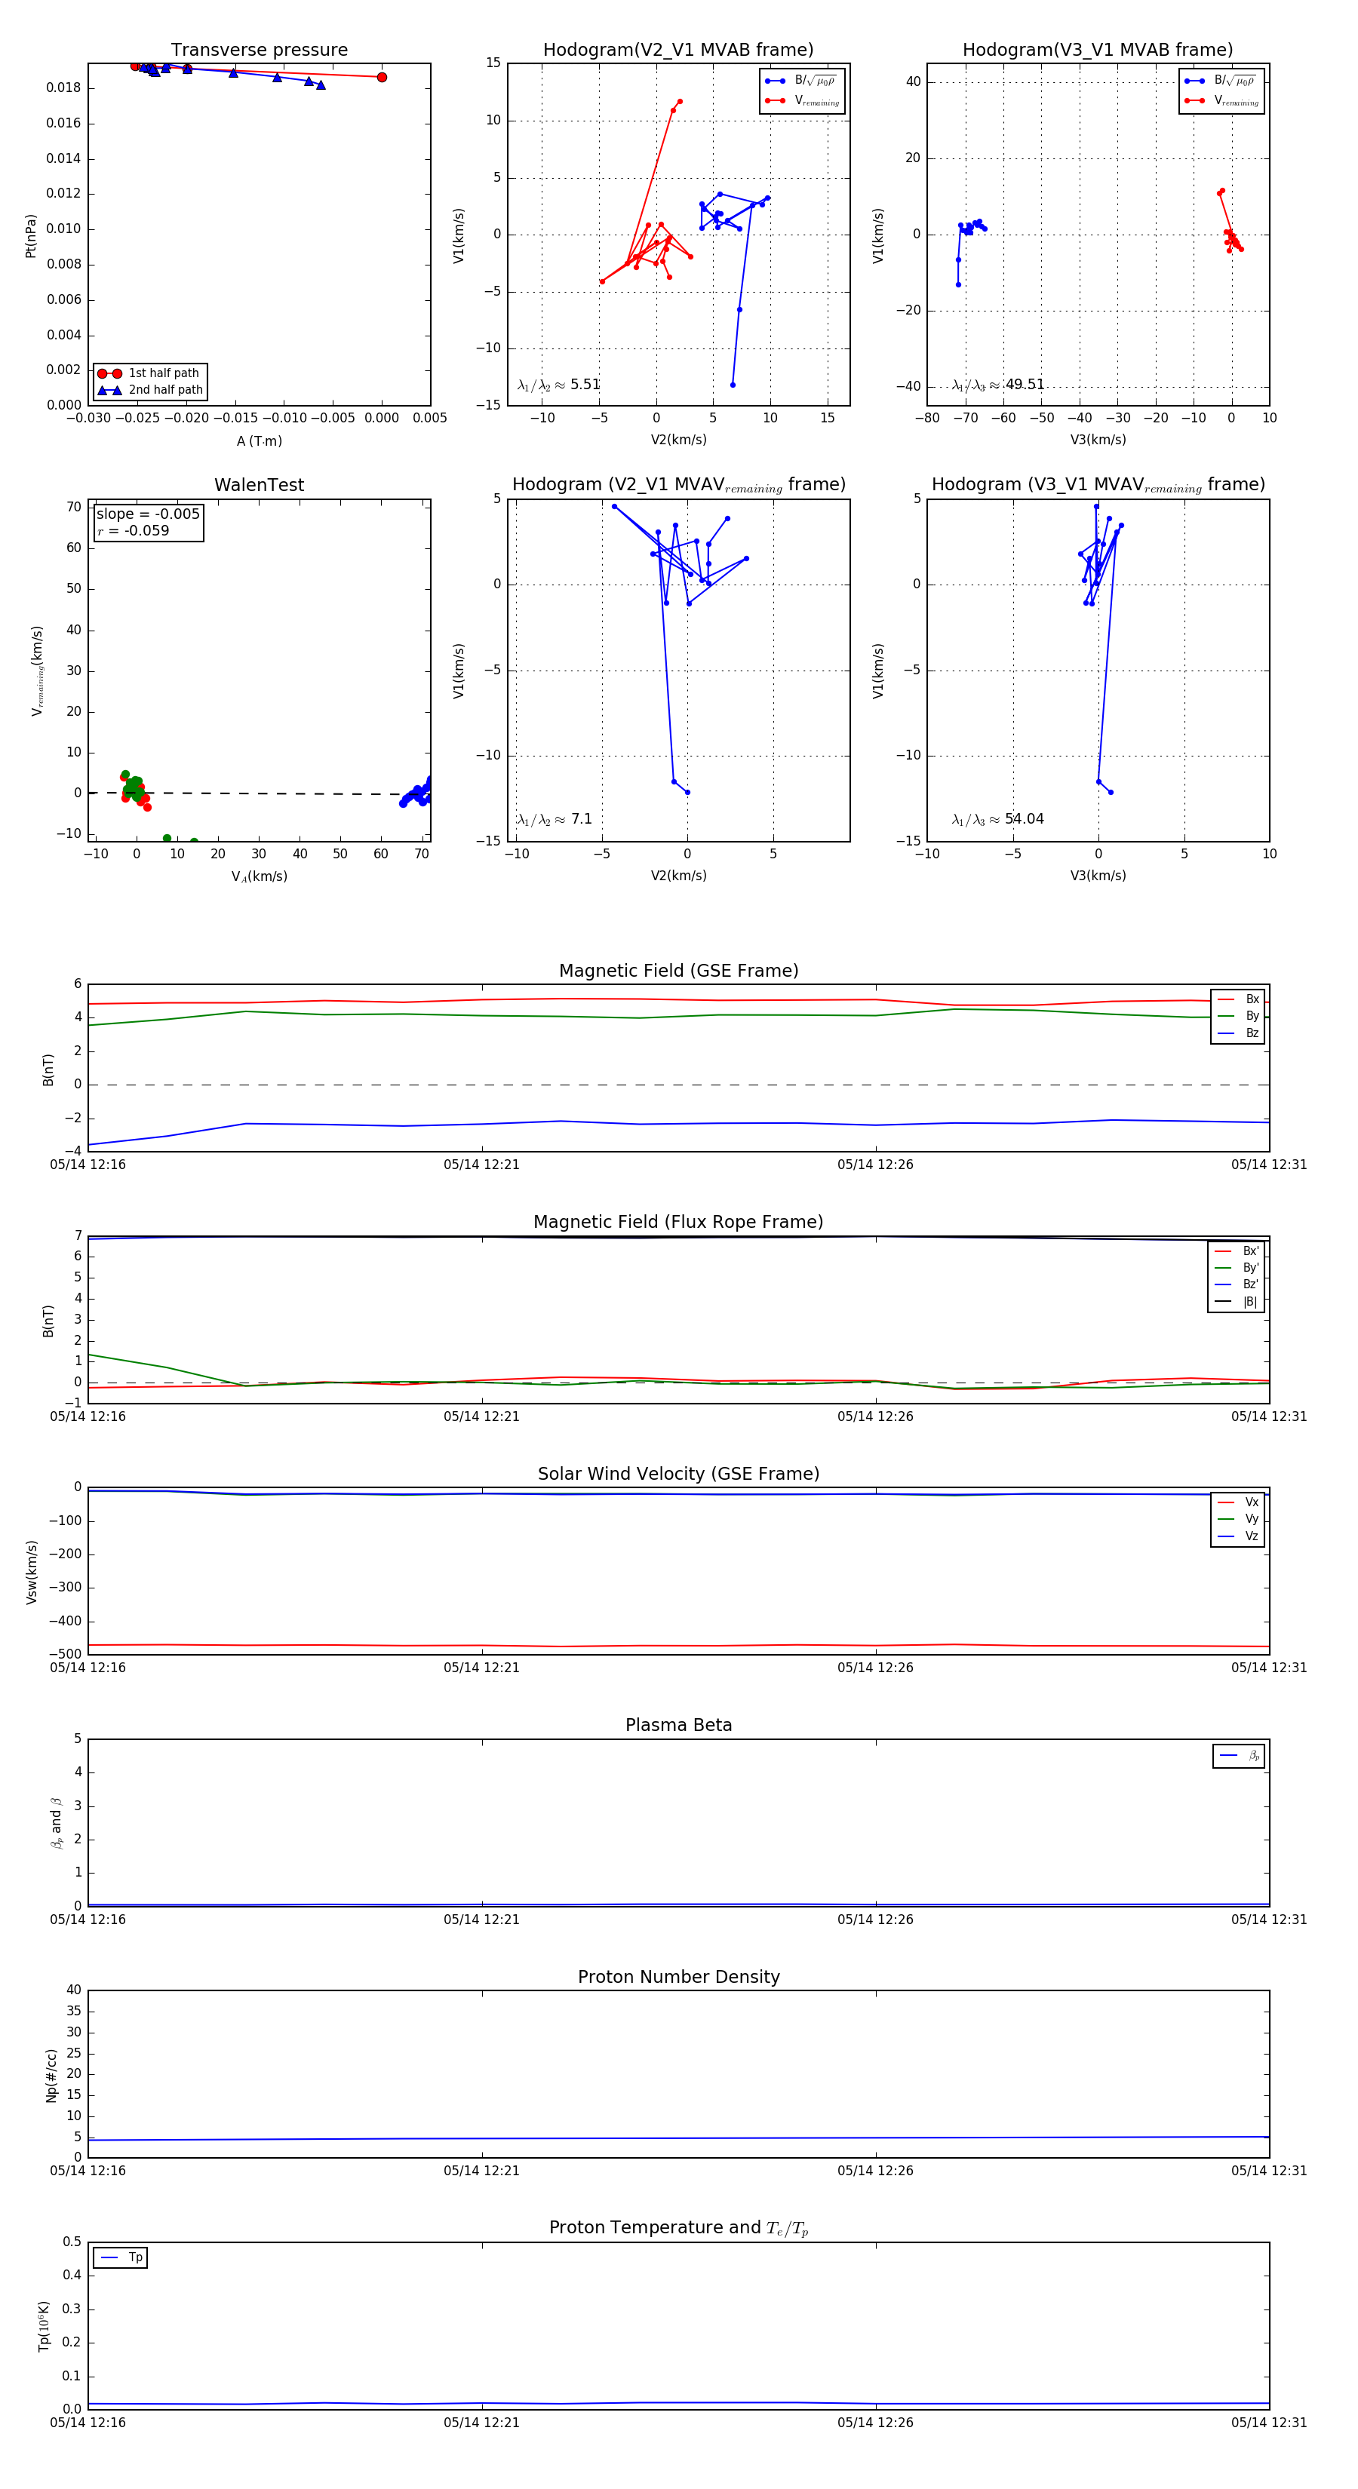The width and height of the screenshot is (1358, 2489).
Task: Click "05/14 12:26" tick under Solar Wind Velocity panel
Action: coord(876,1668)
